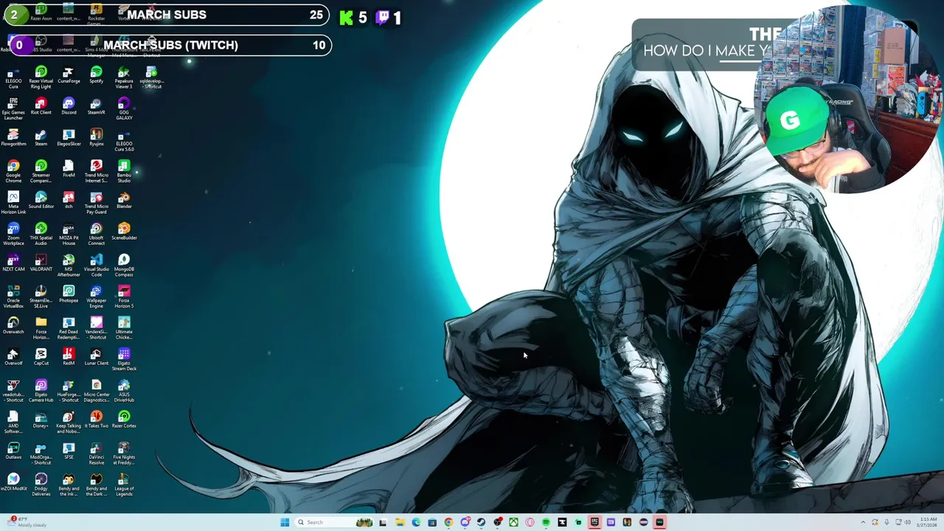
Task: Open the Windows Start menu
Action: (285, 522)
